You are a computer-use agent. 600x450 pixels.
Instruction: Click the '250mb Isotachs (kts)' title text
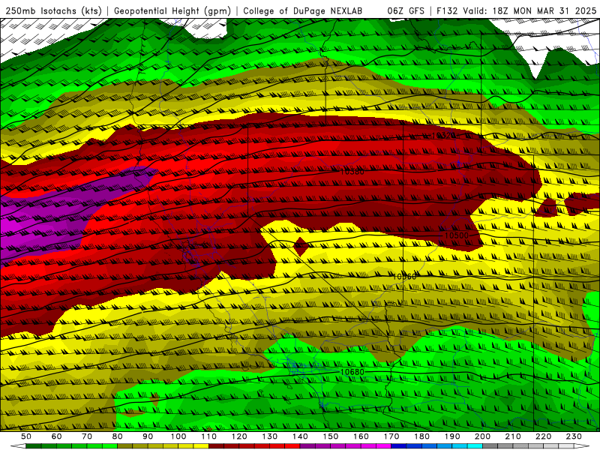point(54,10)
